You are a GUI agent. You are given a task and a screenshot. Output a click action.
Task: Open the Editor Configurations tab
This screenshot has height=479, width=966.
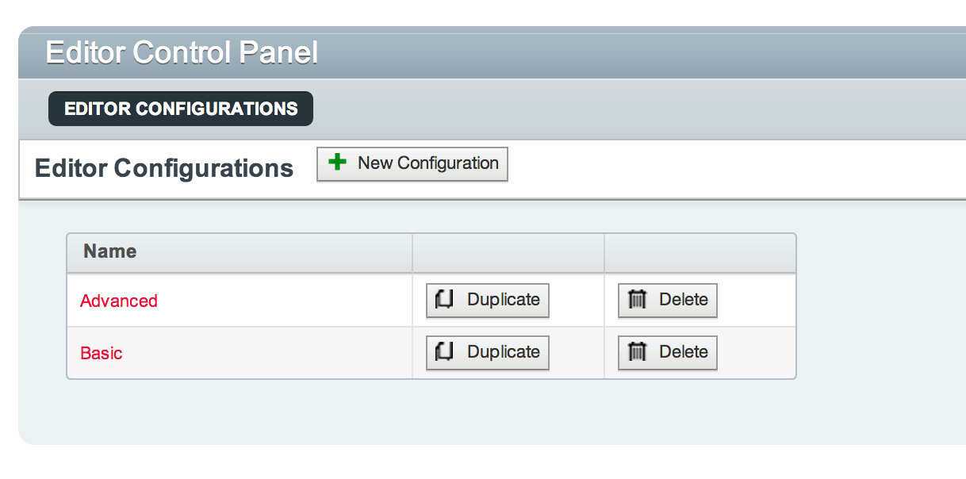coord(181,109)
